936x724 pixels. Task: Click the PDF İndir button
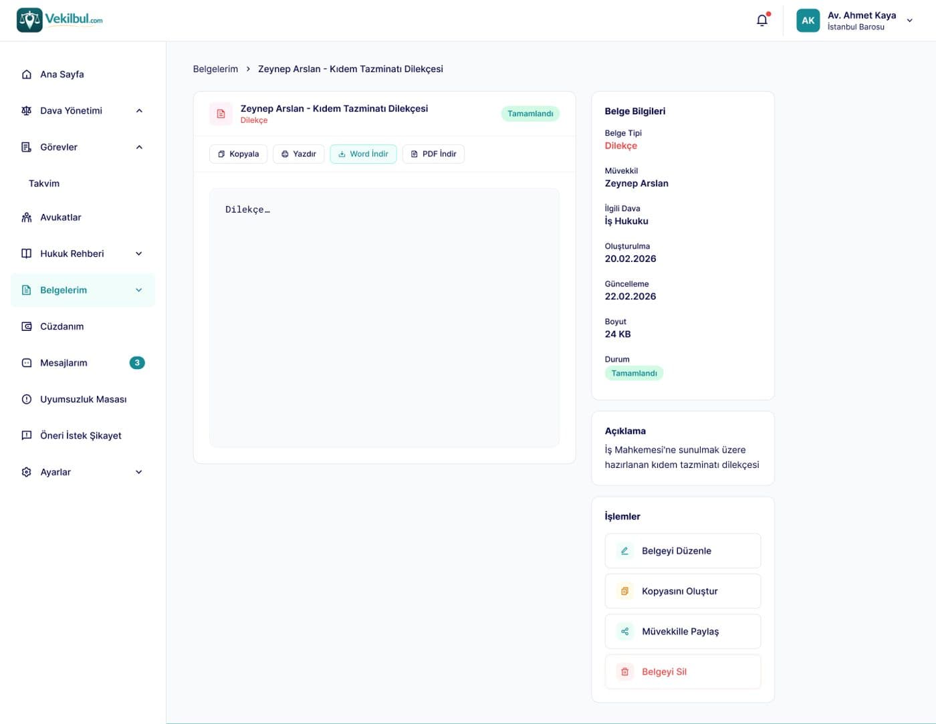tap(433, 154)
